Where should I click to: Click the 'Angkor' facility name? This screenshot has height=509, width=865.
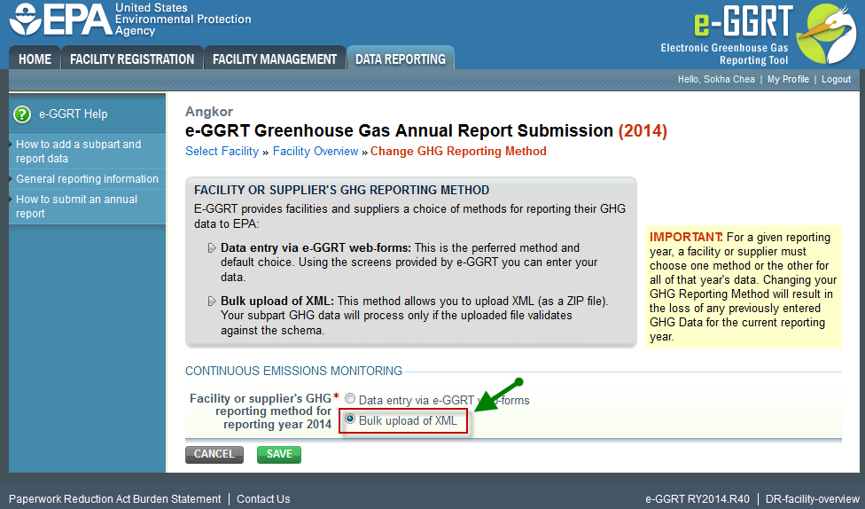(x=209, y=112)
